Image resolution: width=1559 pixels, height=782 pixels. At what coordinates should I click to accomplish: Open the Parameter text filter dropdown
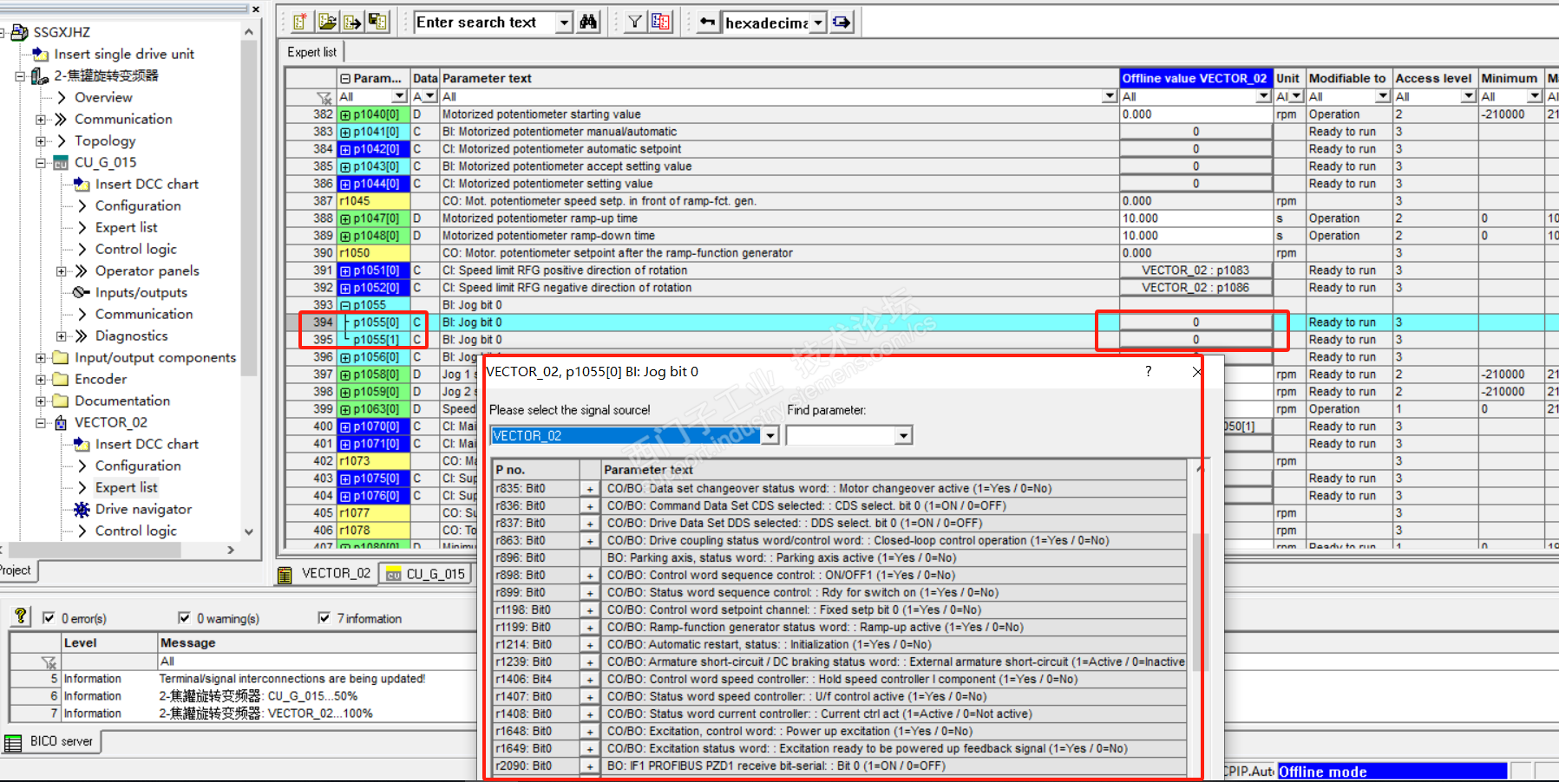click(1110, 96)
